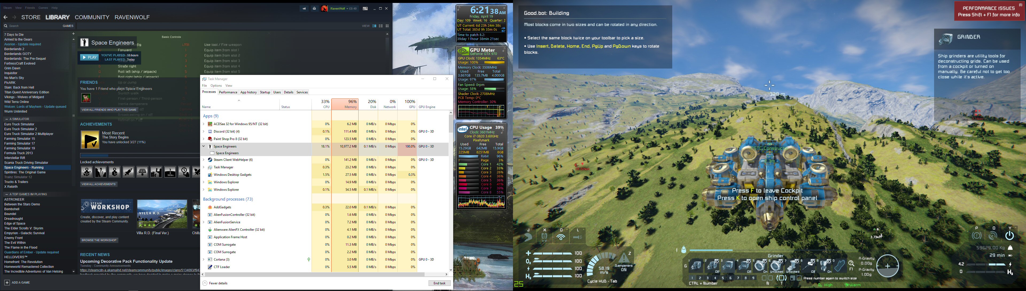Select the Steam list view icon

pyautogui.click(x=381, y=26)
